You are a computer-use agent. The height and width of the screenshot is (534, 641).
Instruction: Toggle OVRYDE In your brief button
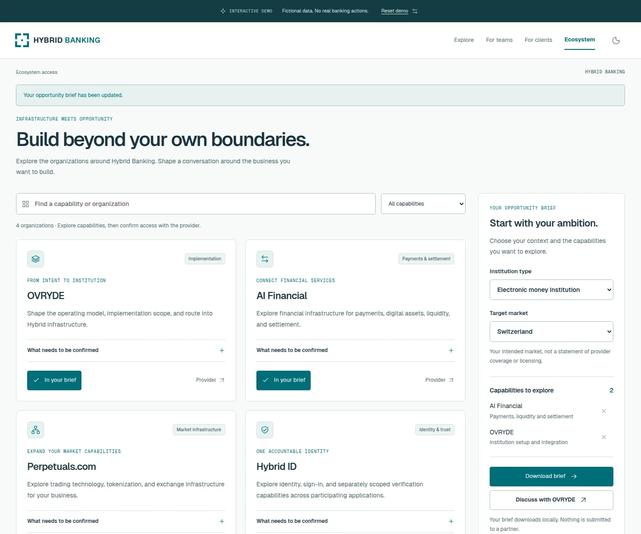pos(54,380)
